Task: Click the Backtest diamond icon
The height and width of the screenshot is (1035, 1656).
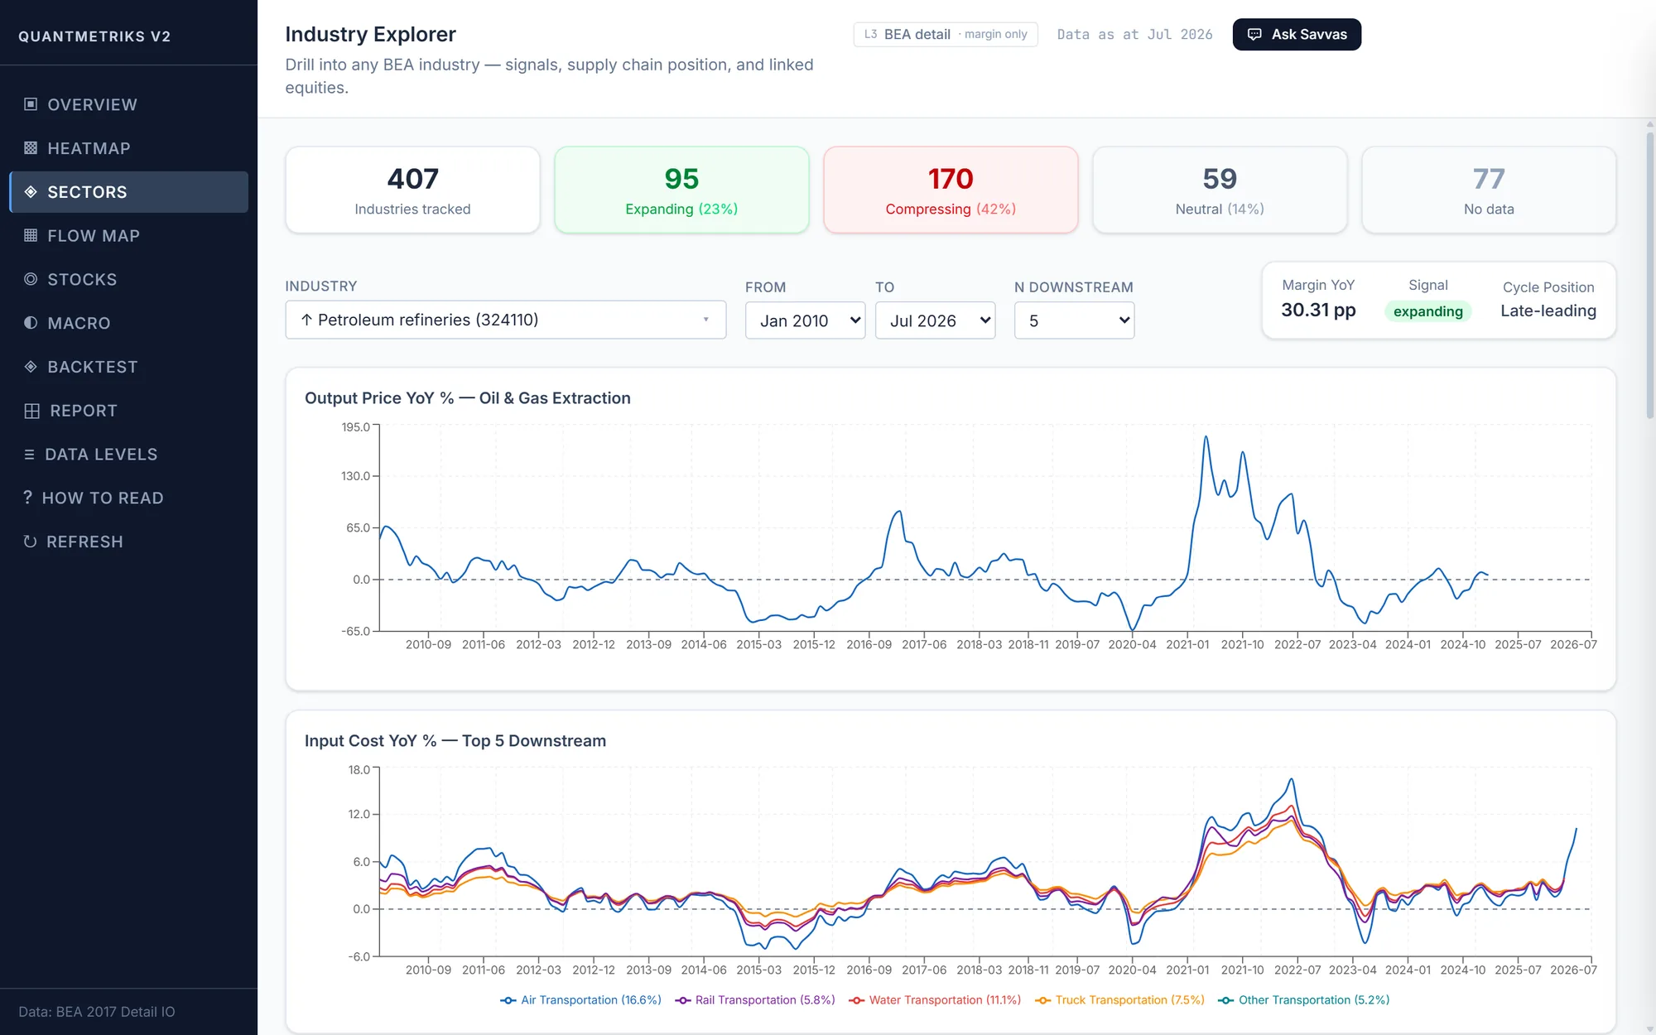Action: tap(31, 367)
